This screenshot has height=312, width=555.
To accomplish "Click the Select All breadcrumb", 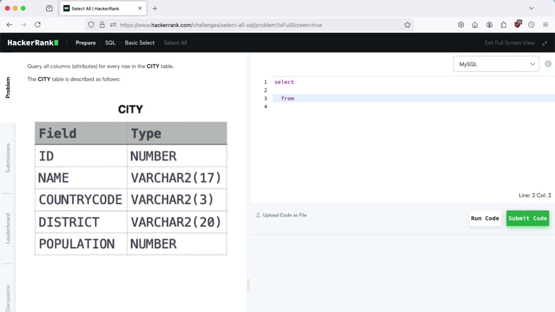I will (x=175, y=42).
